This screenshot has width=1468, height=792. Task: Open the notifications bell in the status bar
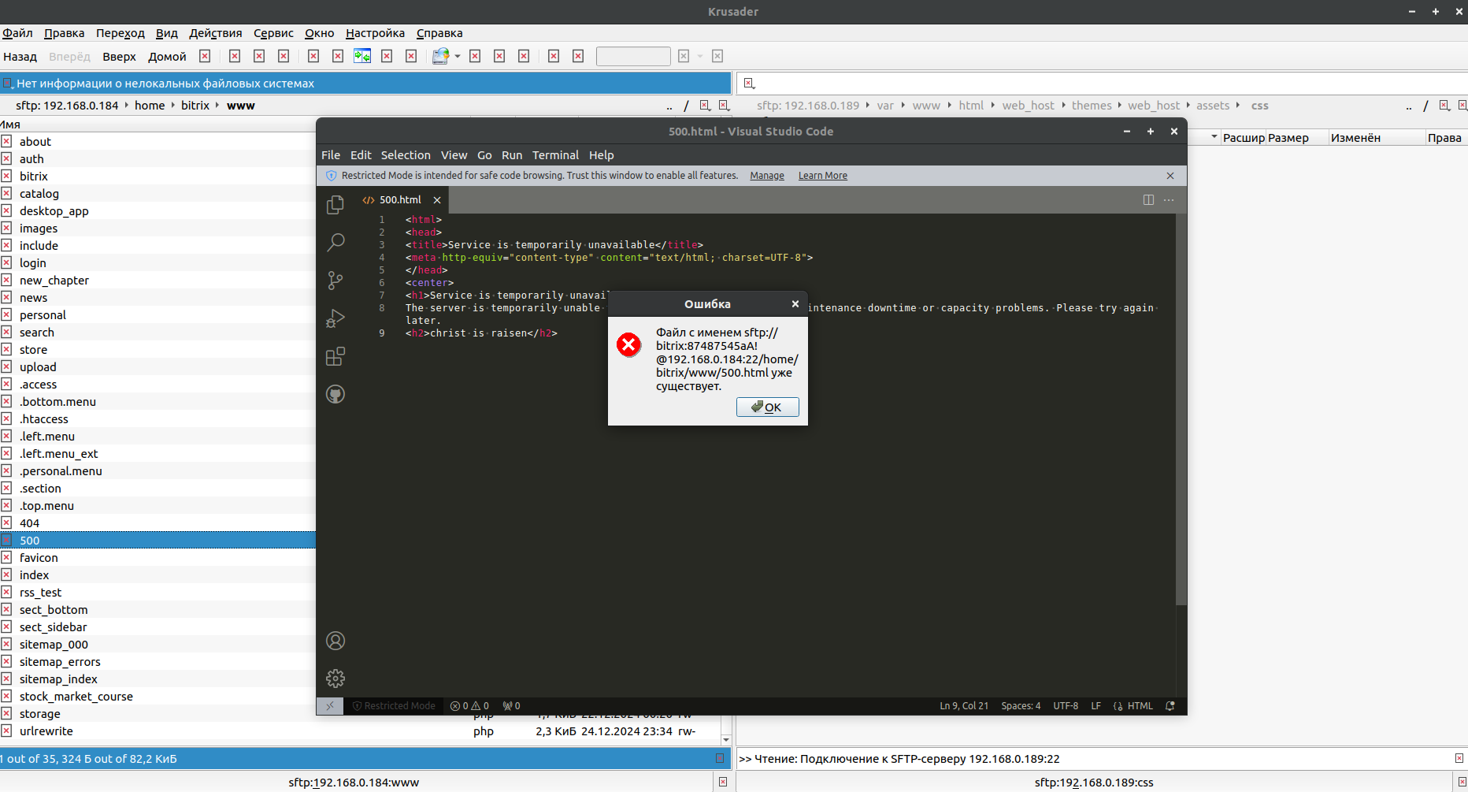point(1170,706)
